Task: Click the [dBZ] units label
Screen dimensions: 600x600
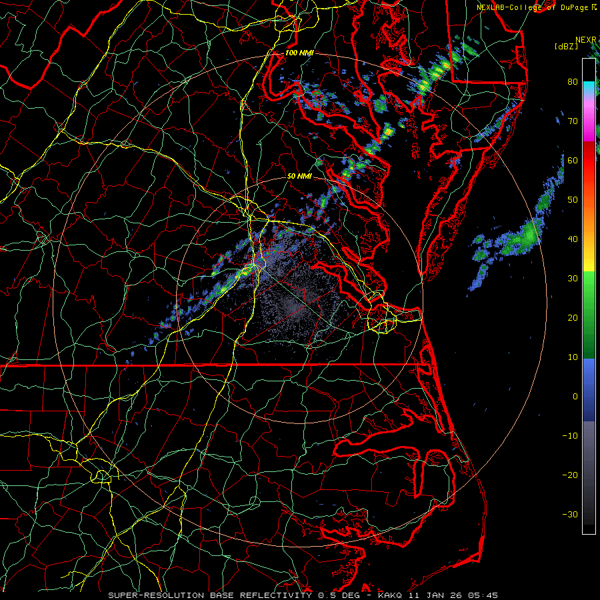Action: (x=566, y=47)
